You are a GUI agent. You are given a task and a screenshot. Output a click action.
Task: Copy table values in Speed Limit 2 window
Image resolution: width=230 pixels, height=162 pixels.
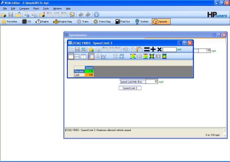point(133,49)
